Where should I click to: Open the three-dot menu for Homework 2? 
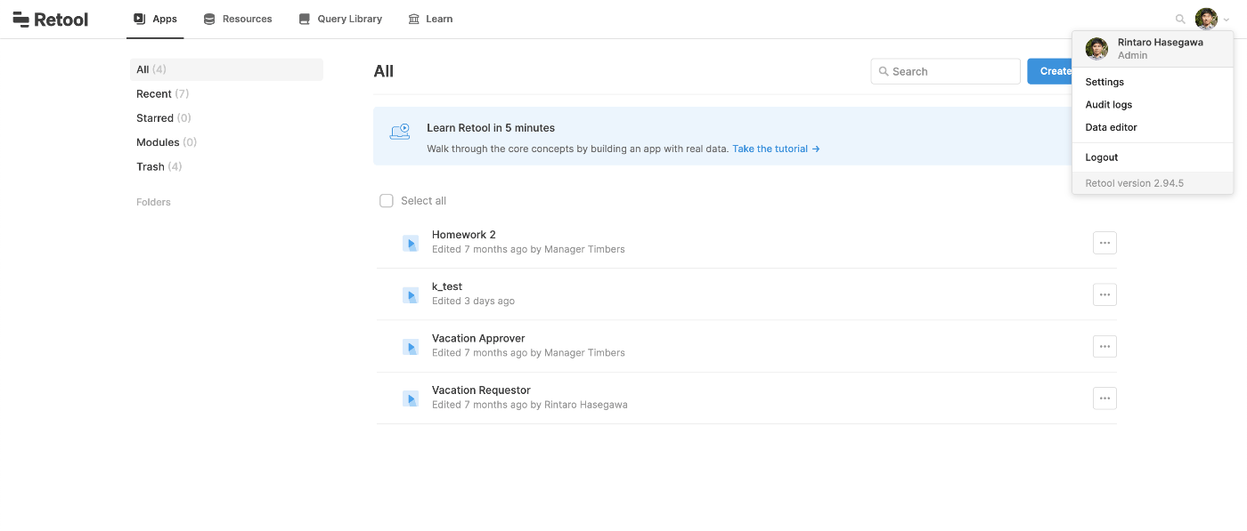(x=1104, y=243)
